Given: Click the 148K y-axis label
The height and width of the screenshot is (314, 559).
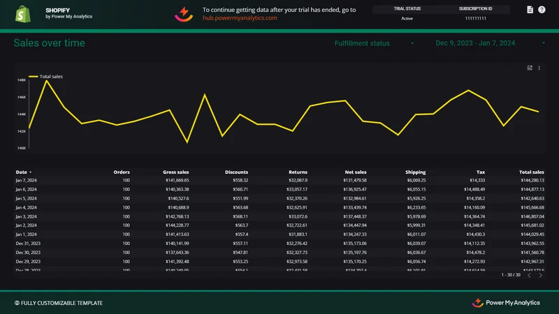Looking at the screenshot, I should [22, 80].
